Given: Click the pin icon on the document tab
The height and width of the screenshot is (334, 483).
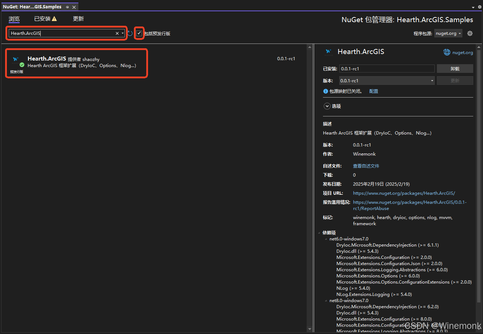Looking at the screenshot, I should point(67,7).
